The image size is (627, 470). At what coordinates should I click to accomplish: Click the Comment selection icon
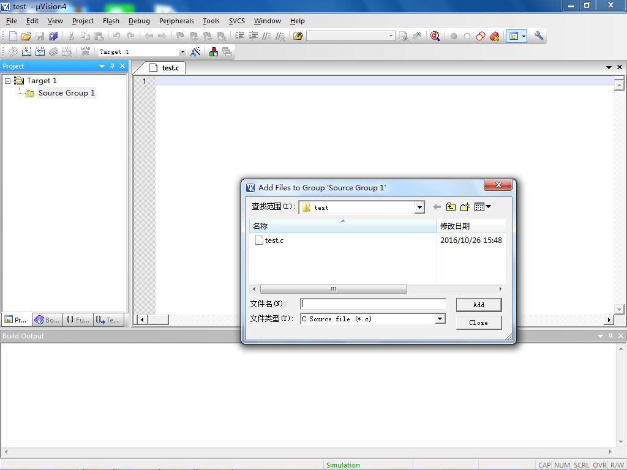(267, 36)
